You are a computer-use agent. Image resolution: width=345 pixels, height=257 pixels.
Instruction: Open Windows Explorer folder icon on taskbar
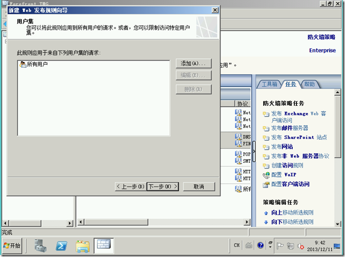click(83, 246)
